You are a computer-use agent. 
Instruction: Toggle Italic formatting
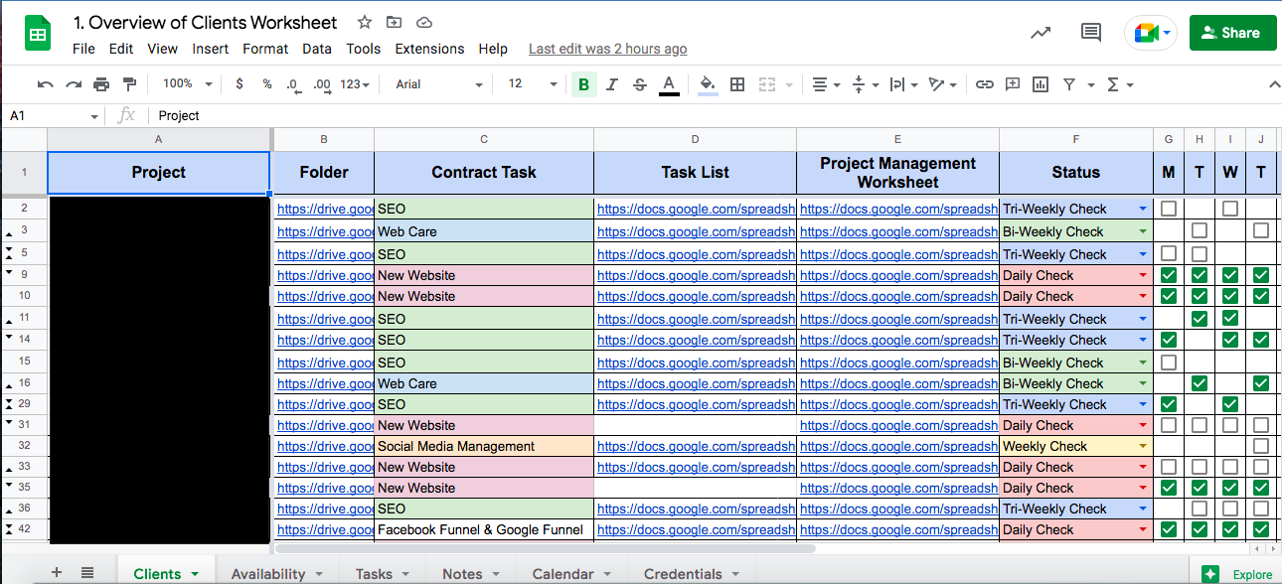click(611, 84)
